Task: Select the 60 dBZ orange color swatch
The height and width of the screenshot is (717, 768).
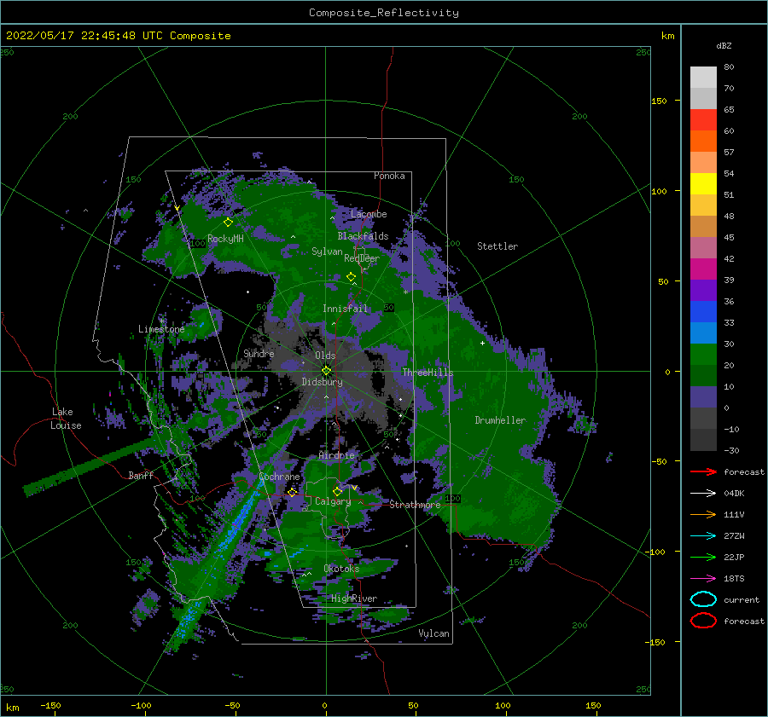Action: (x=703, y=141)
